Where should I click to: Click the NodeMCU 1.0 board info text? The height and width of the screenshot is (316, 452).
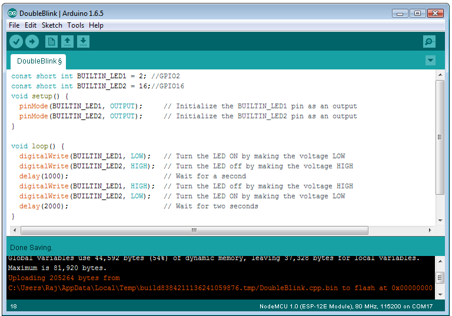pyautogui.click(x=346, y=307)
